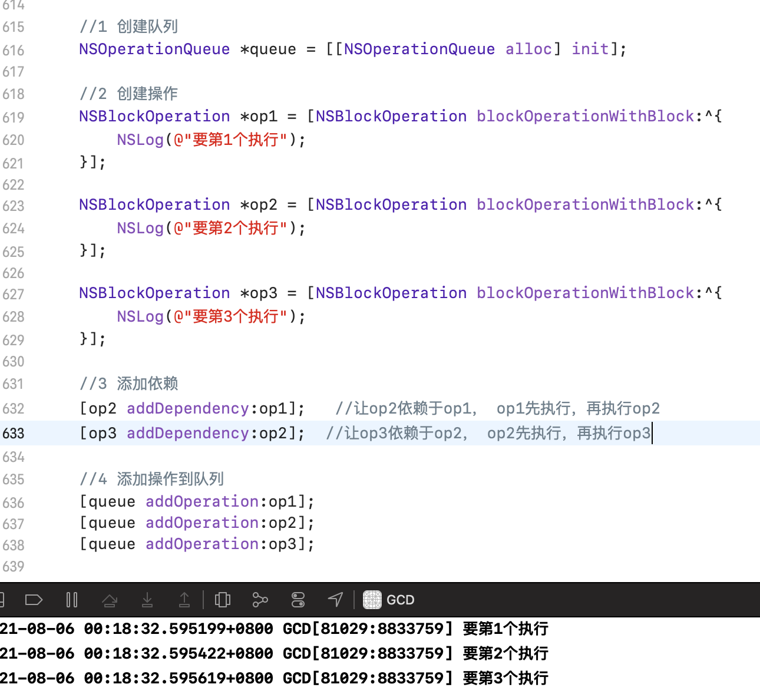The height and width of the screenshot is (694, 760).
Task: Click the Step Out debug icon
Action: [x=184, y=600]
